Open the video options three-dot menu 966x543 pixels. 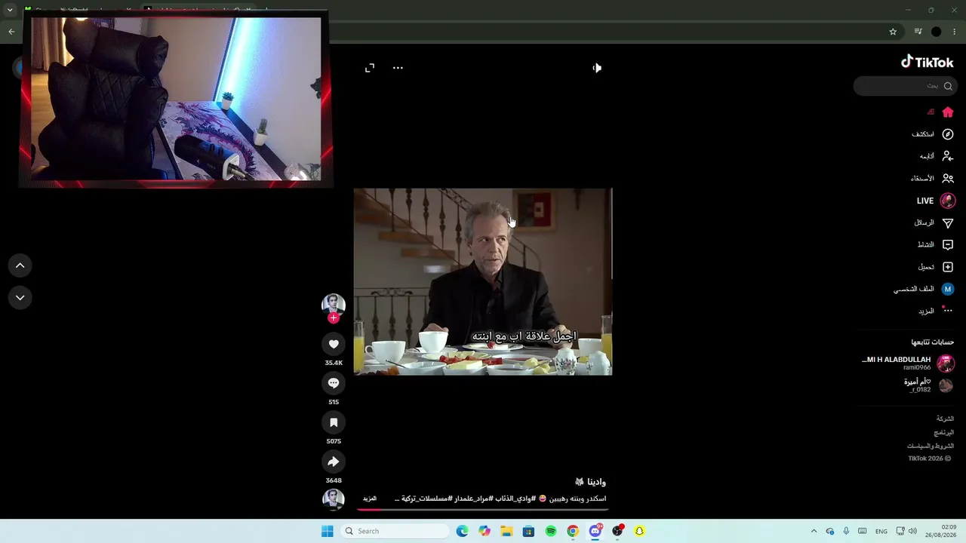[x=398, y=68]
